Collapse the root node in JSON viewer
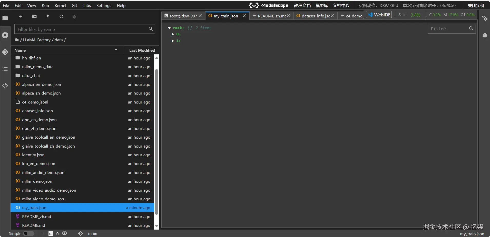The image size is (490, 237). (169, 28)
